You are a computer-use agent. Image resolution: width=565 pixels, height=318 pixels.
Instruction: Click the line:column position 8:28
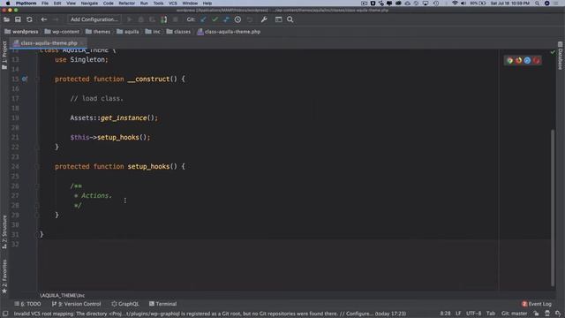coord(445,314)
